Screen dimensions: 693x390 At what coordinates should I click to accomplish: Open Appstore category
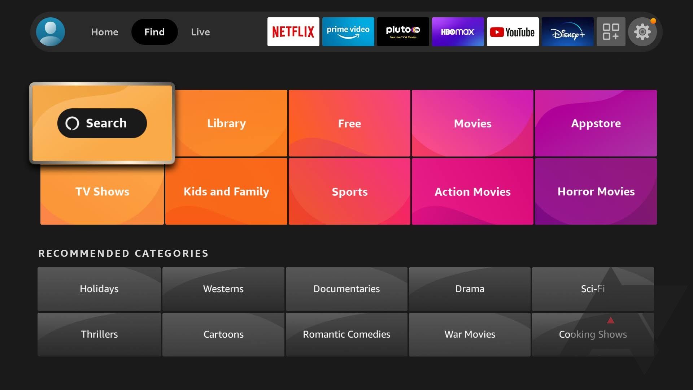pos(596,123)
